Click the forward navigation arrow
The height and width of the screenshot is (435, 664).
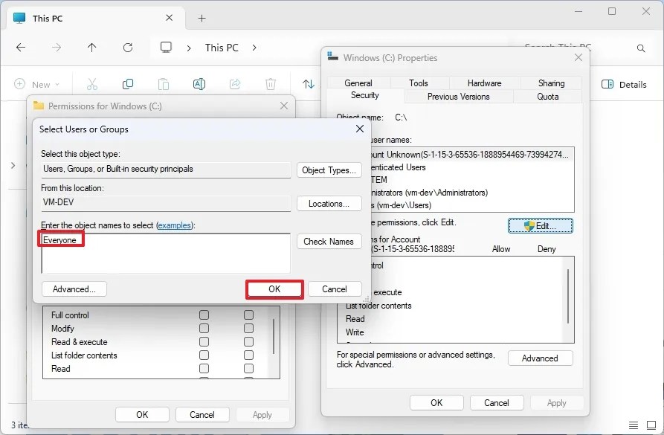click(x=56, y=48)
